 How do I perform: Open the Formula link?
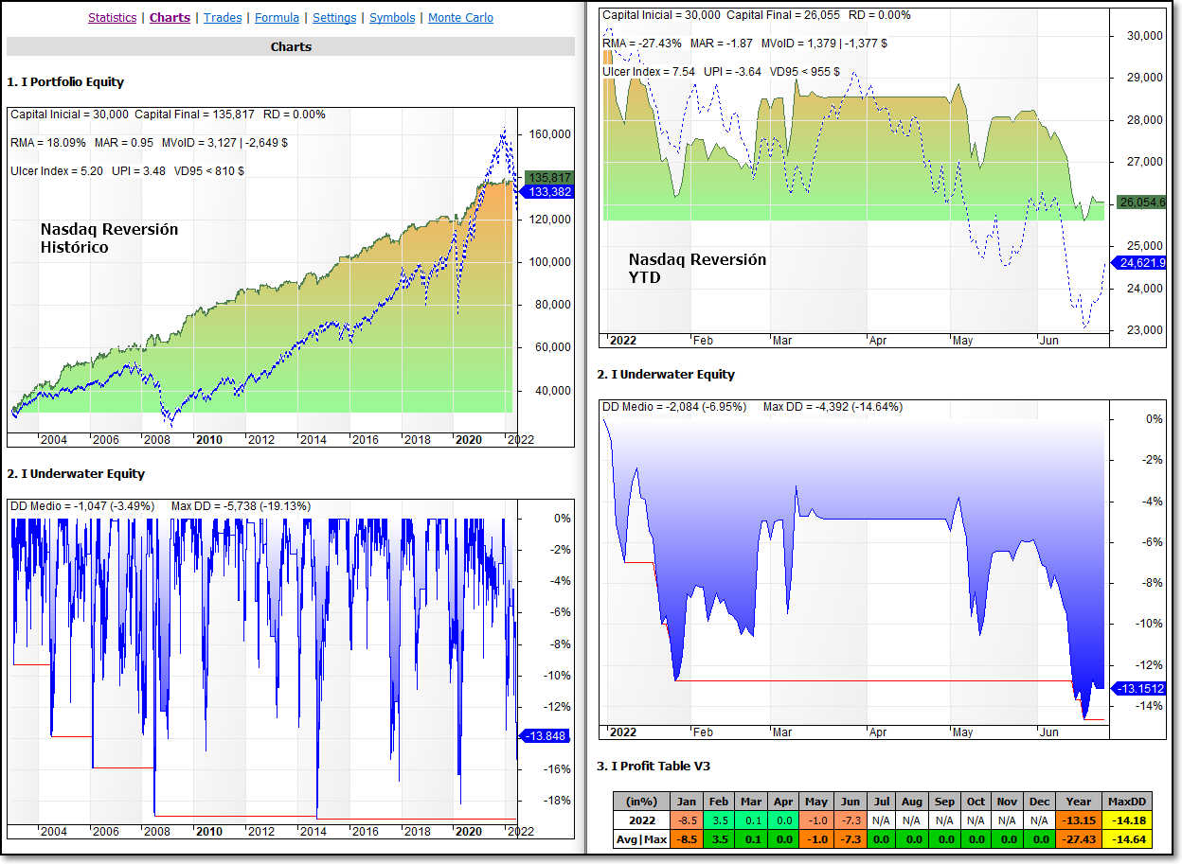[277, 18]
